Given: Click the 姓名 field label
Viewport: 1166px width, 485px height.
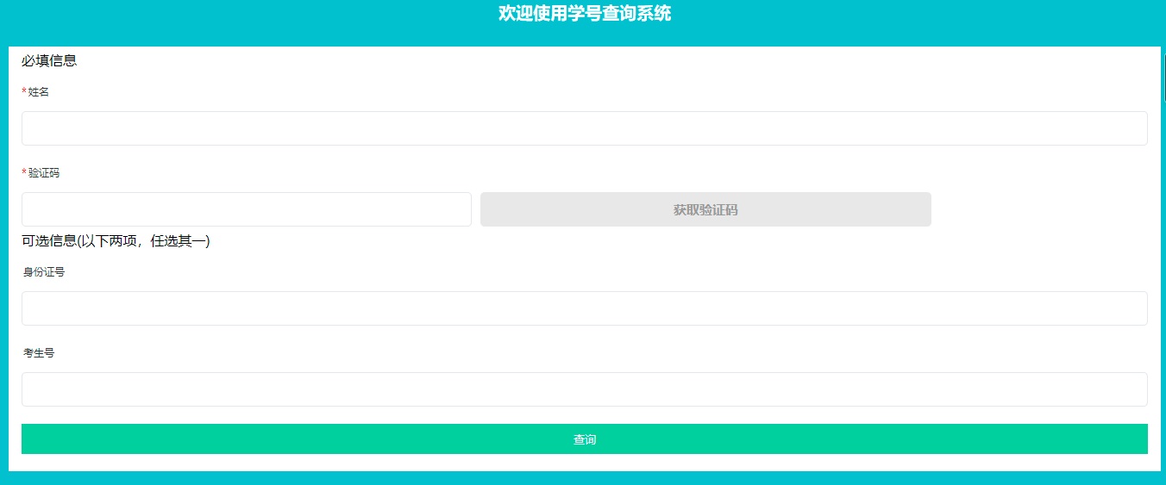Looking at the screenshot, I should (39, 92).
